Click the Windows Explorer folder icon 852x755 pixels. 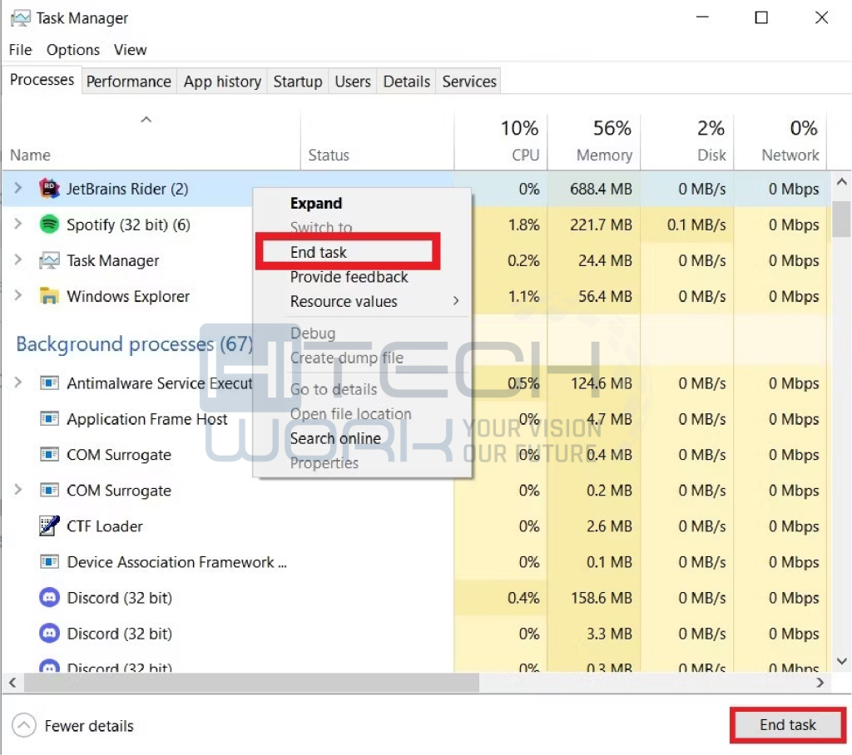coord(49,296)
